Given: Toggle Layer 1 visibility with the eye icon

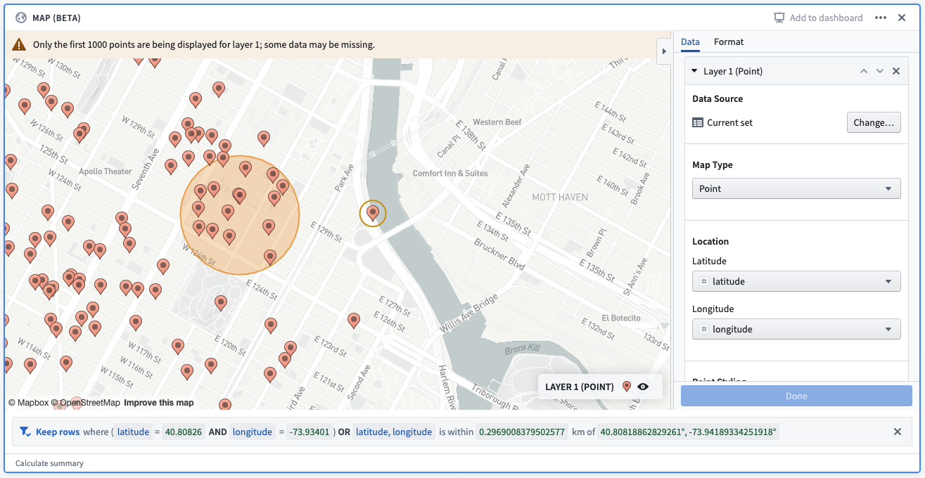Looking at the screenshot, I should pos(643,387).
